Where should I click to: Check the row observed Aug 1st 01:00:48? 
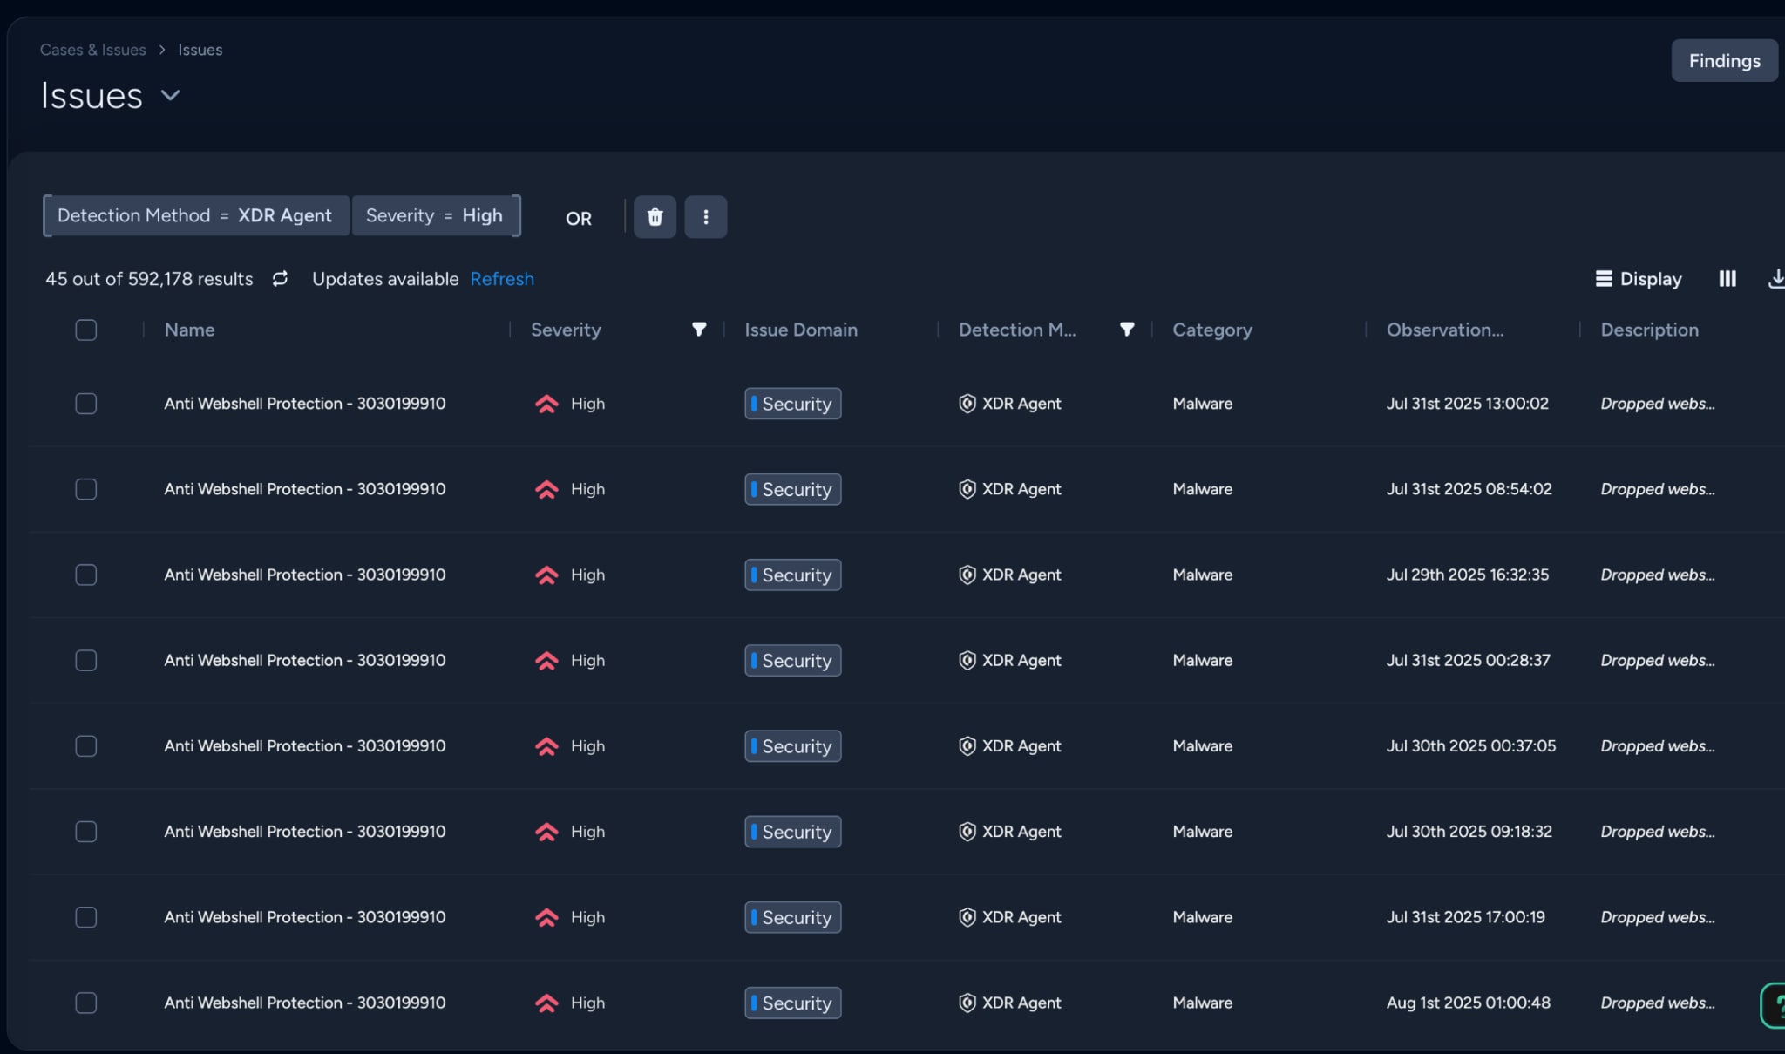point(85,1003)
